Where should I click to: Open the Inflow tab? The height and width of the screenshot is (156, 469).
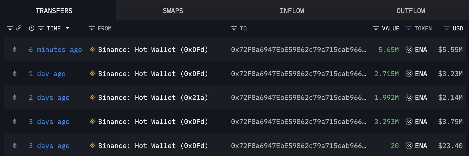pos(292,11)
